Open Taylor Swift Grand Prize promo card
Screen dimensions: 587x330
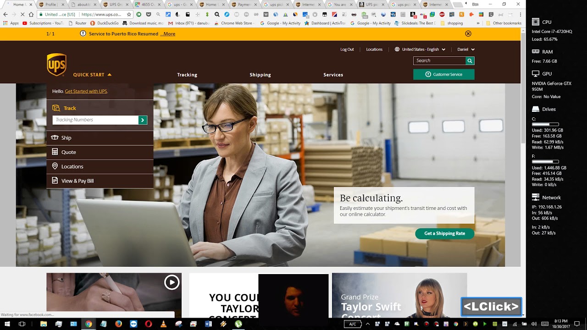point(399,295)
